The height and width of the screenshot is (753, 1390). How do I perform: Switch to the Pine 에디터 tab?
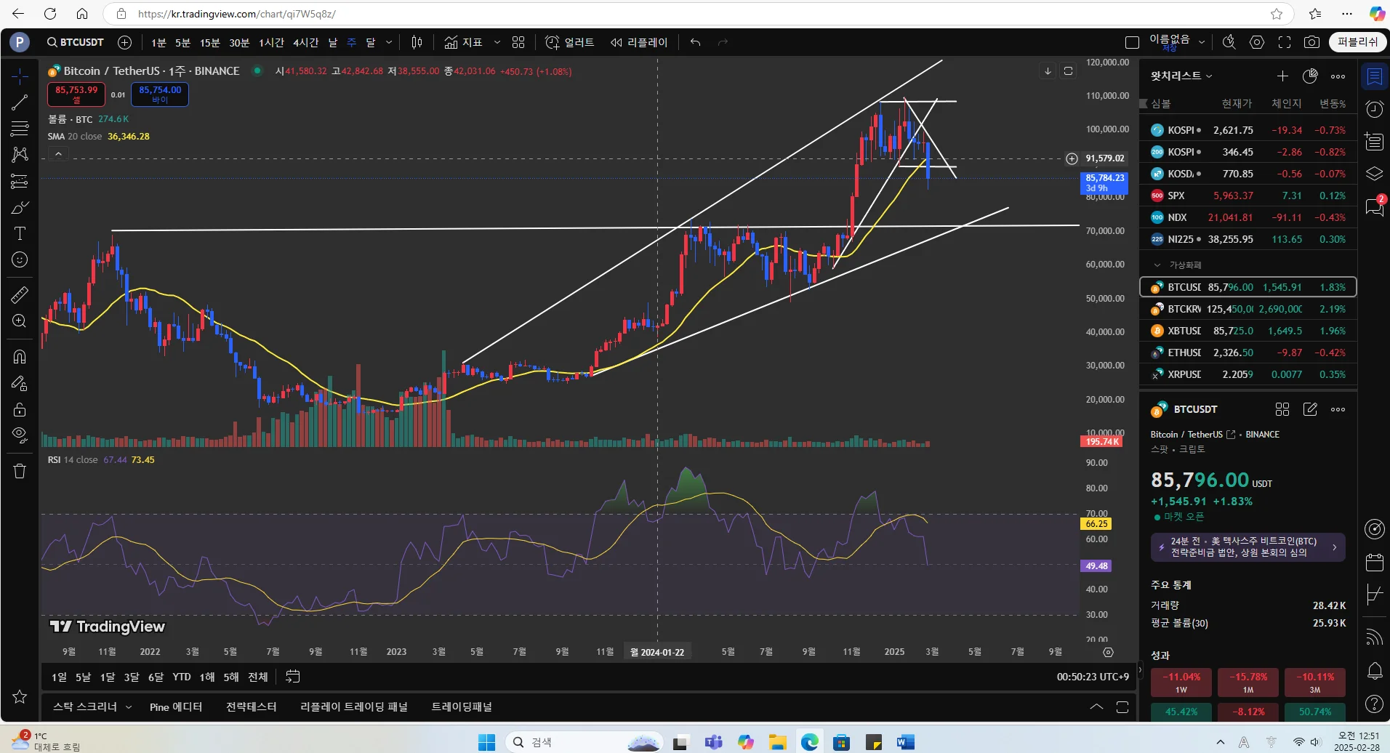click(x=176, y=706)
